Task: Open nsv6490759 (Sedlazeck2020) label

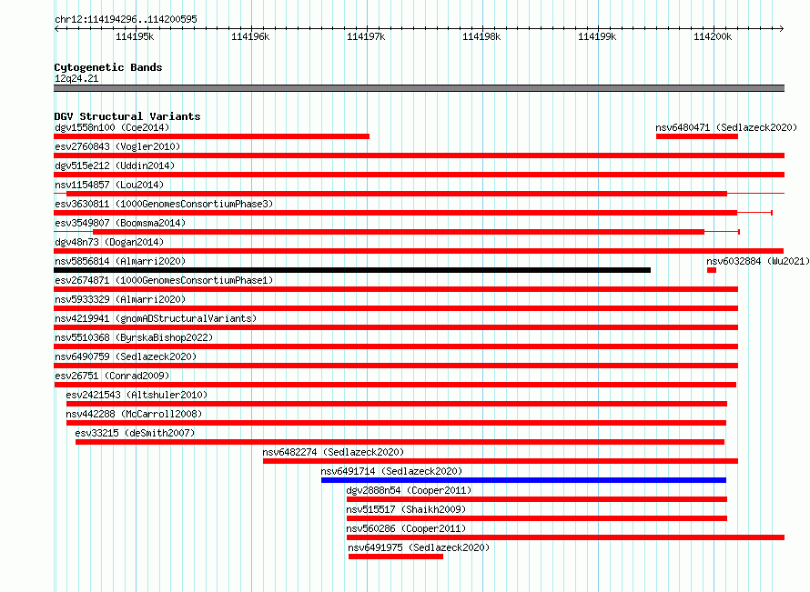Action: coord(126,356)
